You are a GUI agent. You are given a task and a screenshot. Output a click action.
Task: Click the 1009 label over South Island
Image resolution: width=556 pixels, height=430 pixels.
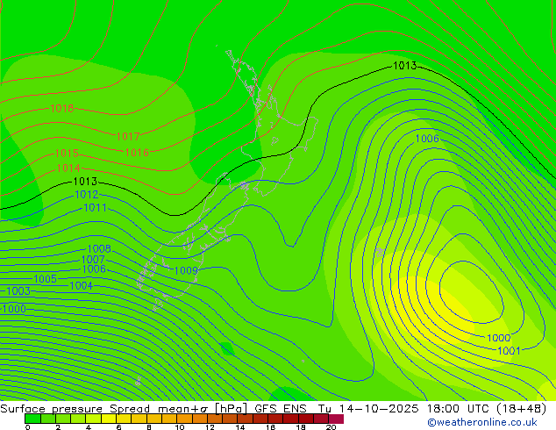coord(186,270)
